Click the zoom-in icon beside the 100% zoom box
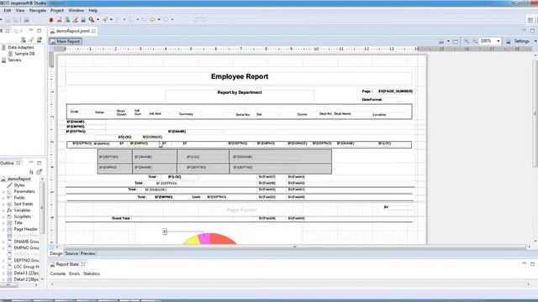Viewport: 538px width, 302px height. (467, 41)
